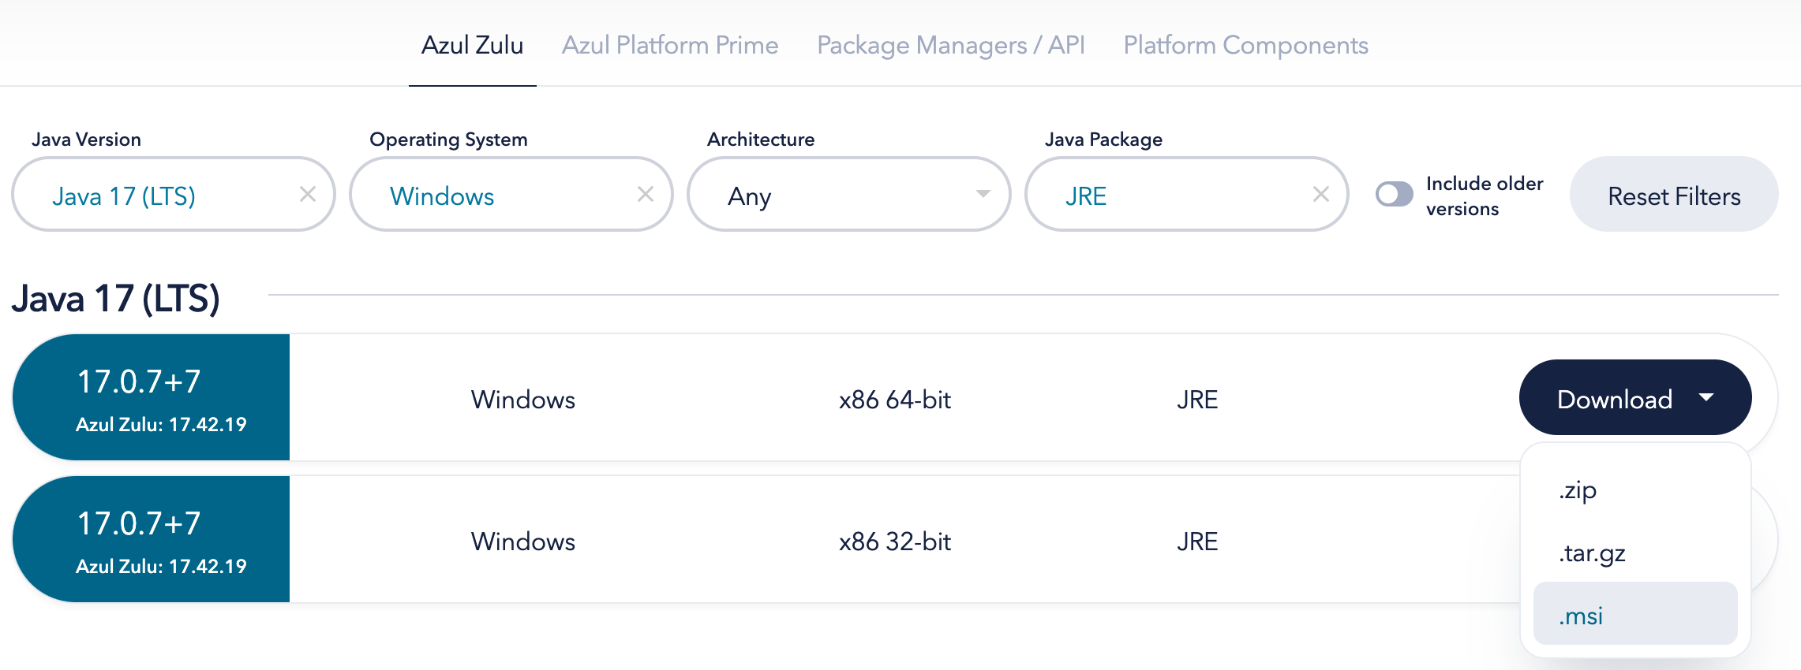This screenshot has height=670, width=1801.
Task: Click the x86 64-bit architecture text
Action: (x=895, y=400)
